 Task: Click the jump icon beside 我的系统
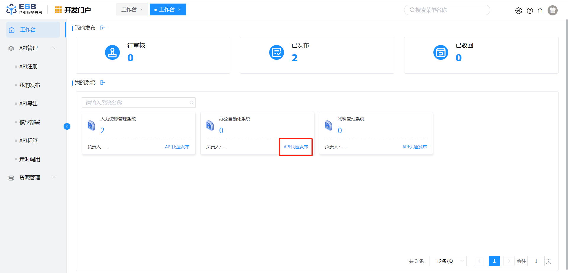pyautogui.click(x=103, y=83)
